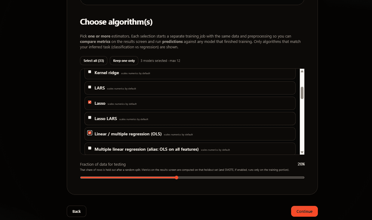The image size is (372, 220).
Task: Click the LARS algorithm row label
Action: (x=100, y=88)
